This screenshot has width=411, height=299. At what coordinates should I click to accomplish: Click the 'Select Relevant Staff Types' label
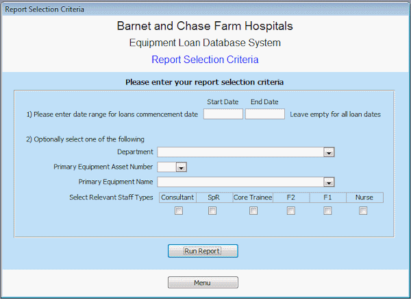(x=111, y=198)
